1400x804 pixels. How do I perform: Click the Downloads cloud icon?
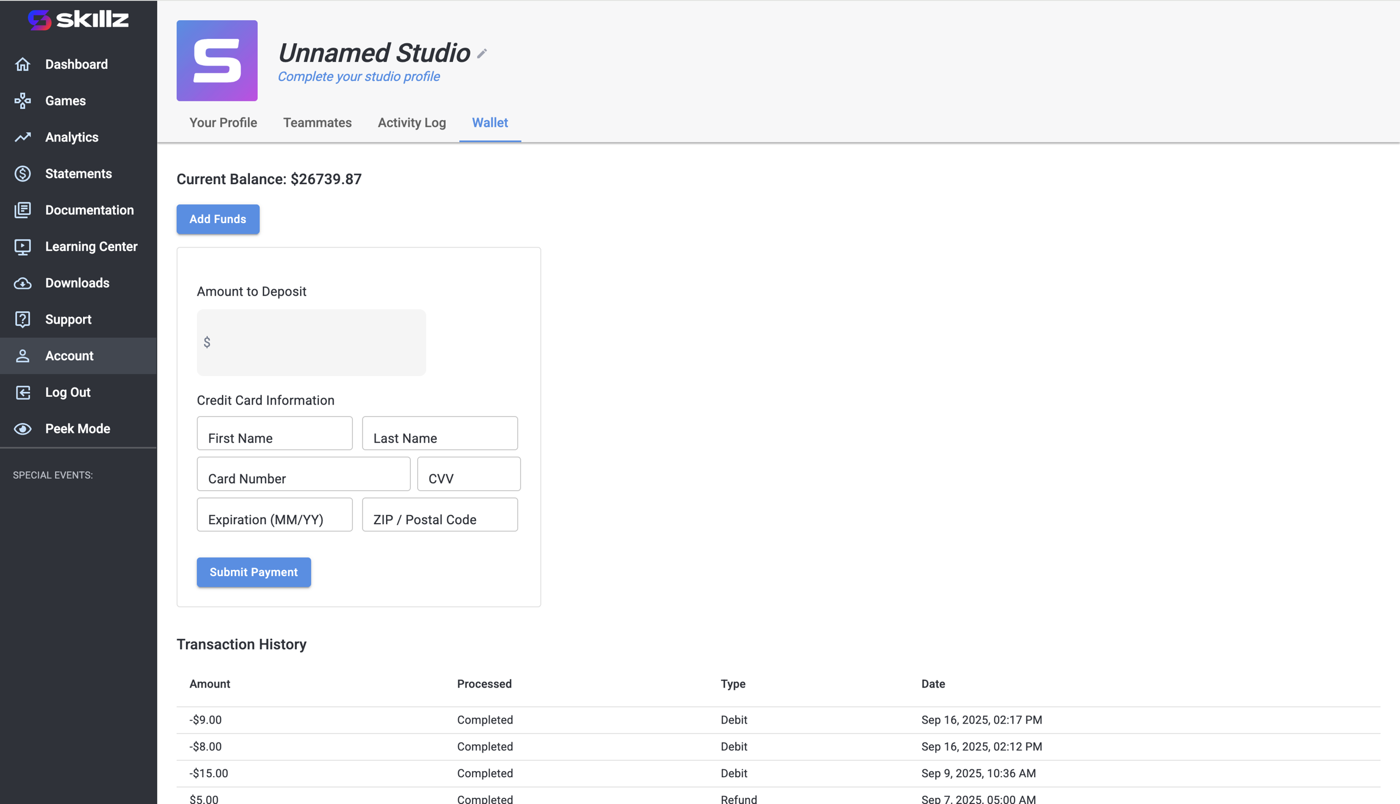(x=22, y=283)
